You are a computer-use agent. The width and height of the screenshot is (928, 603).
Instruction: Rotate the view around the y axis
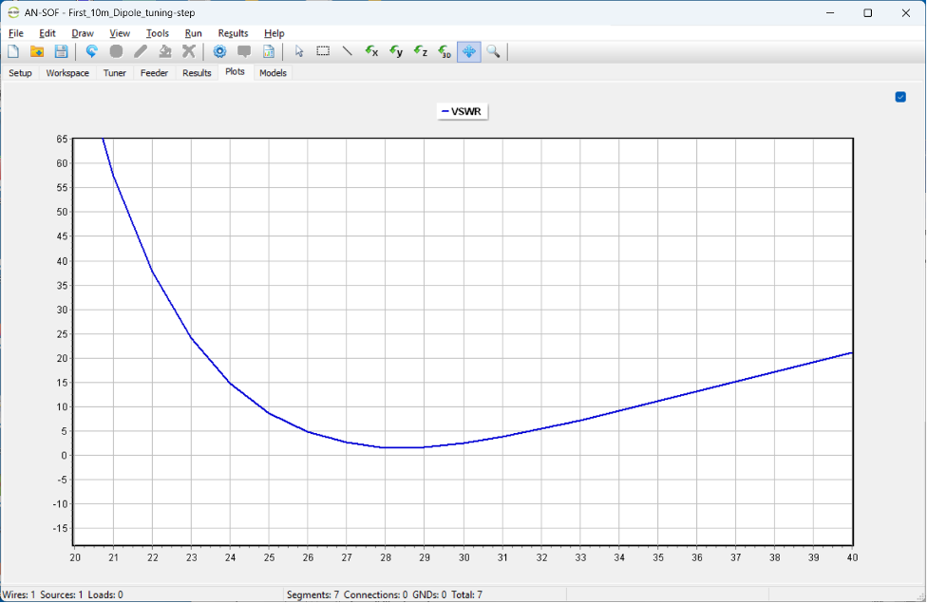[396, 51]
